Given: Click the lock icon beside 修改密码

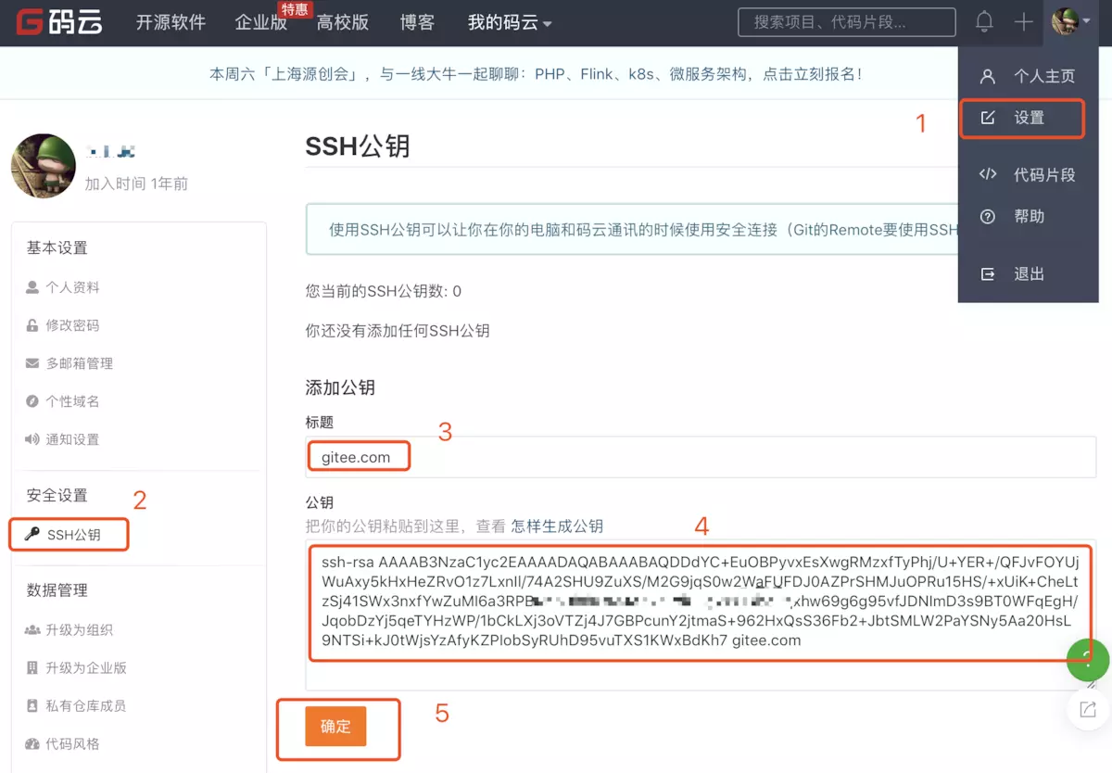Looking at the screenshot, I should [x=32, y=325].
